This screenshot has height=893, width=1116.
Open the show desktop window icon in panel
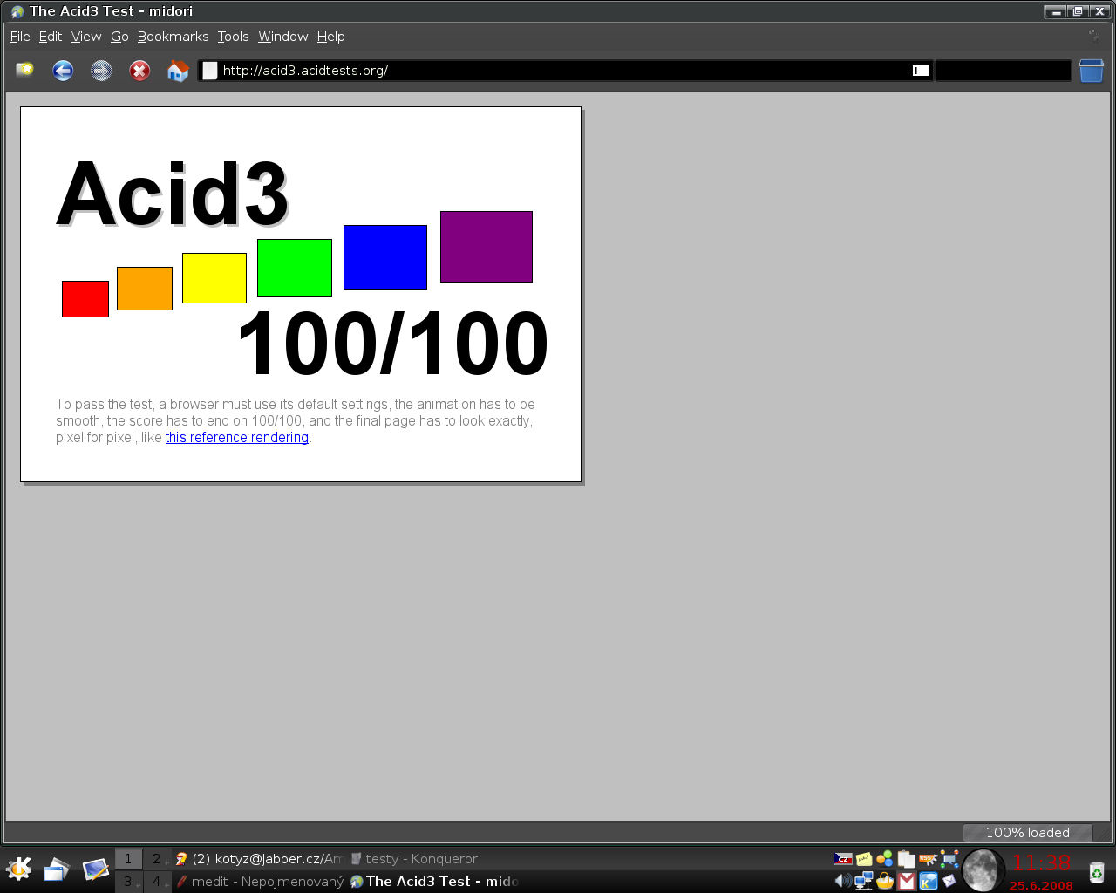(x=57, y=869)
